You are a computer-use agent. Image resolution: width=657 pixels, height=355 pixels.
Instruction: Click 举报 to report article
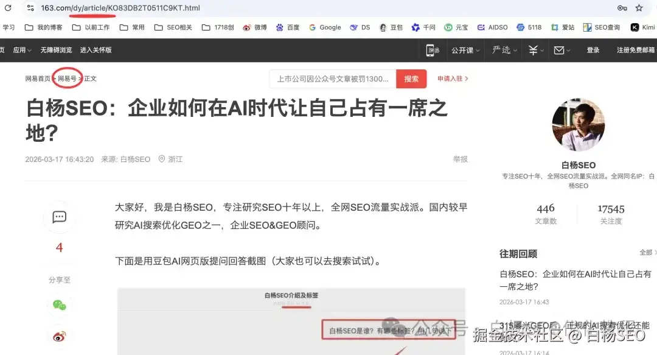(460, 159)
